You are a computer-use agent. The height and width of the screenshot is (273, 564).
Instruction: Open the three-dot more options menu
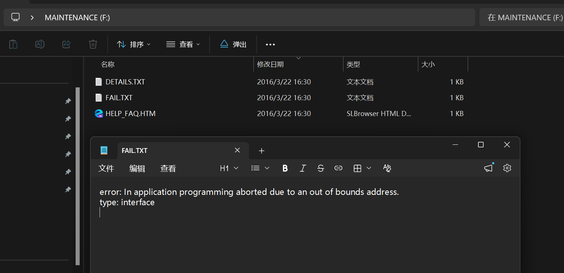click(270, 44)
